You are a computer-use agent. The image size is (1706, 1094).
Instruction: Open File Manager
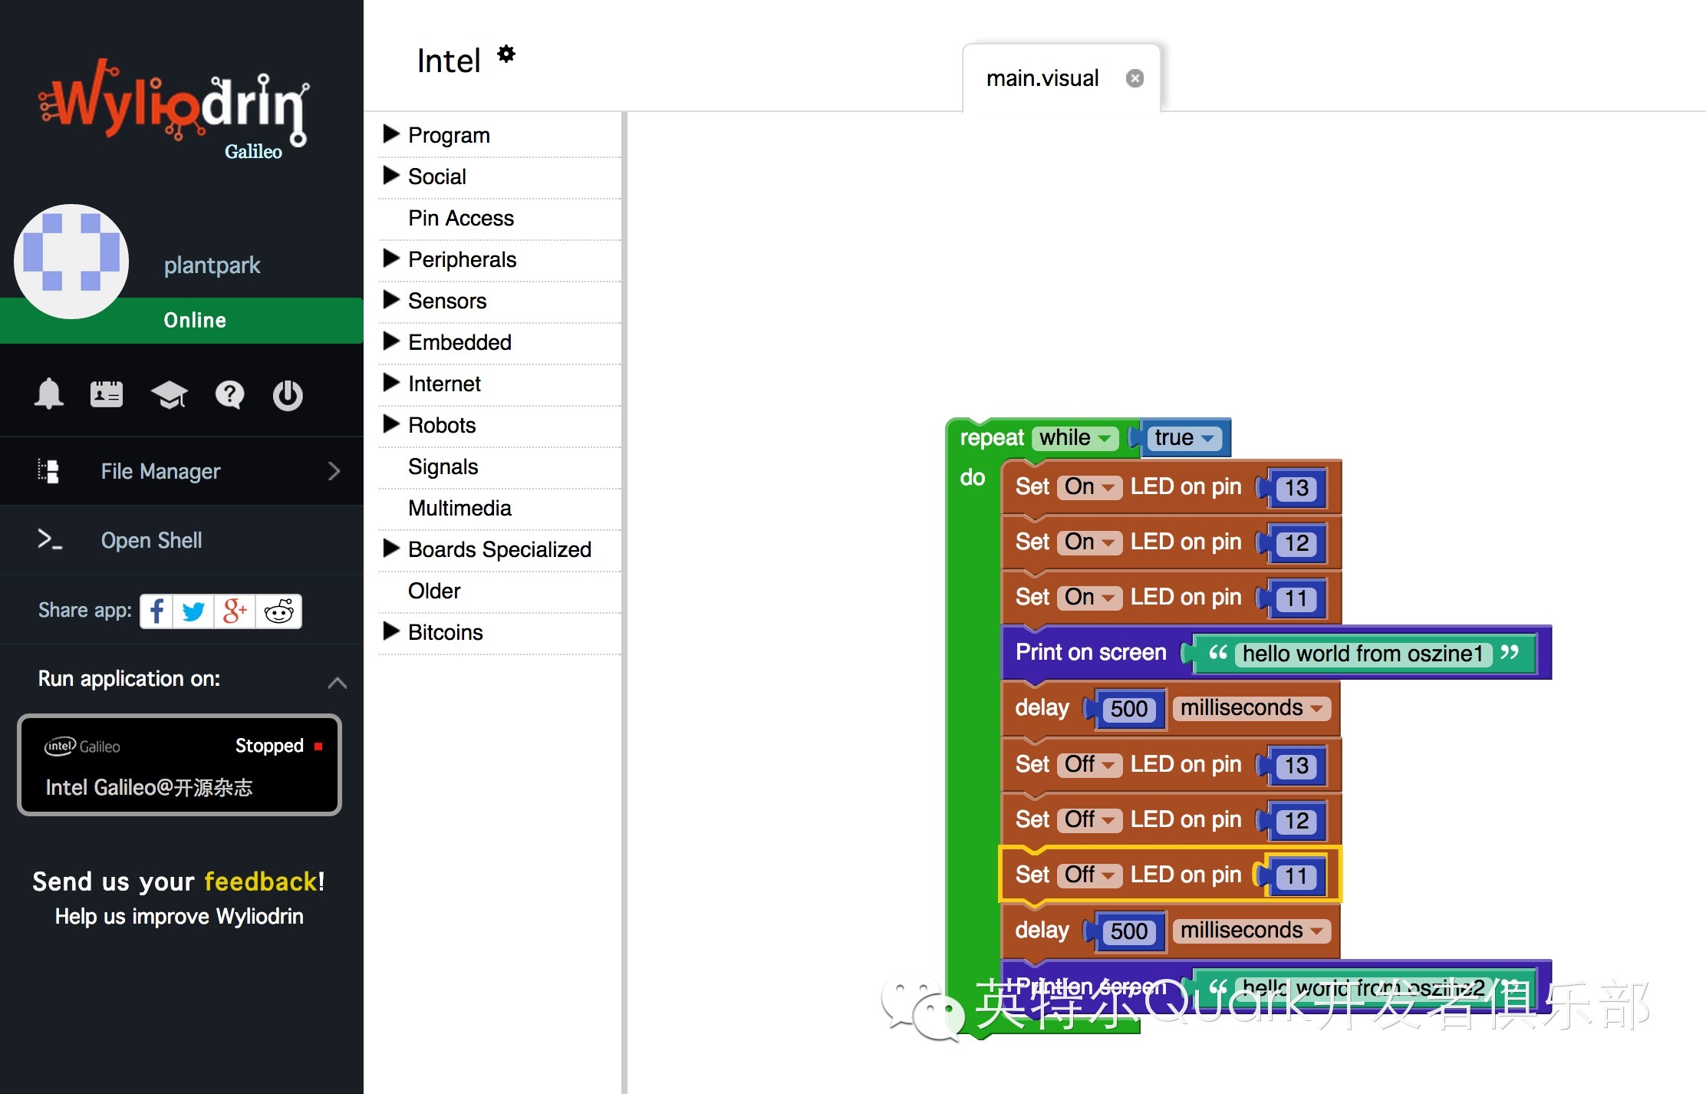[161, 471]
